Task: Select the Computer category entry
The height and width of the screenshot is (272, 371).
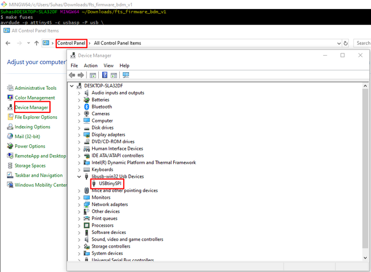Action: [102, 120]
